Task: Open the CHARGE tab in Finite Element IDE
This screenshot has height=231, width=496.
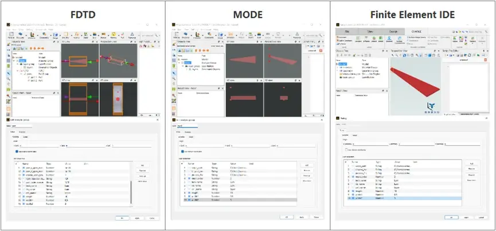Action: coord(417,31)
